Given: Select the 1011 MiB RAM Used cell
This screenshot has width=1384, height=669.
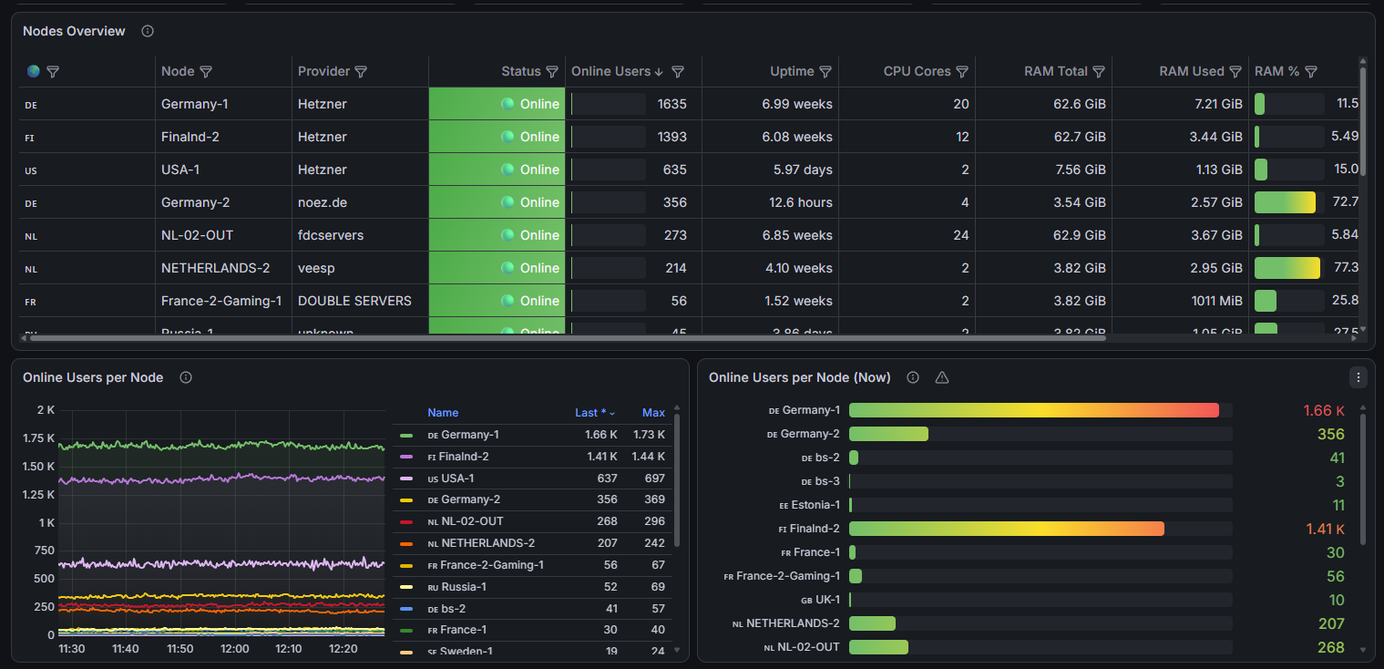Looking at the screenshot, I should [x=1181, y=301].
